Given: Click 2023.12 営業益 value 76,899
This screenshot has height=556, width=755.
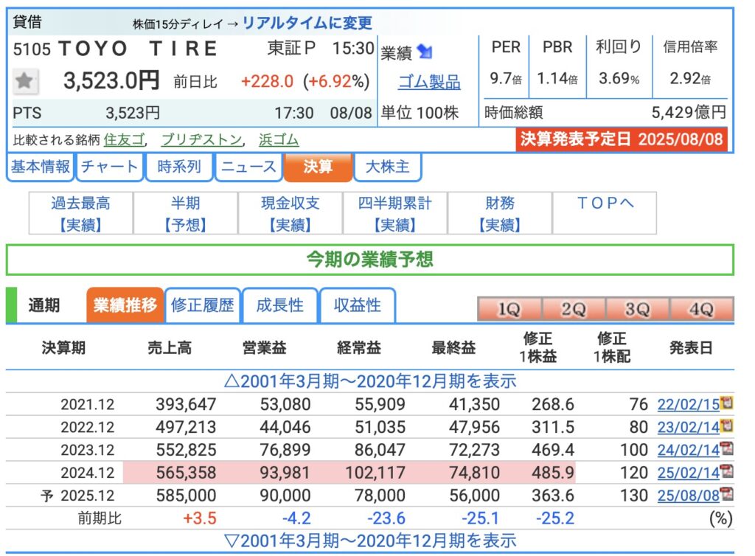Looking at the screenshot, I should coord(285,450).
